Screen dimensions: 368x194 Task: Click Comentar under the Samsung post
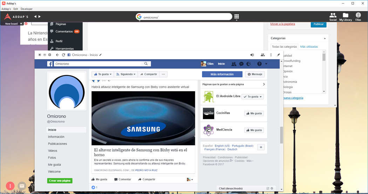point(123,179)
